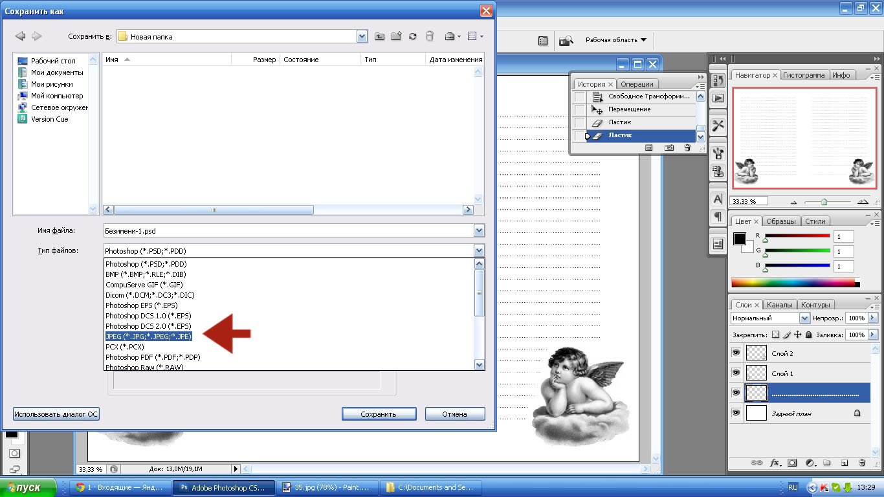Screen dimensions: 884x497
Task: Open Layer Comps dock icon
Action: [x=718, y=244]
